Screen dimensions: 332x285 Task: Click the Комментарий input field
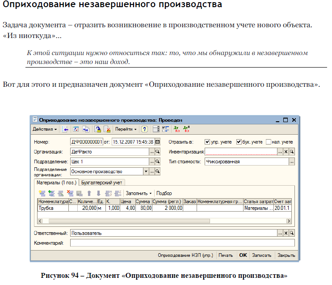tap(182, 243)
